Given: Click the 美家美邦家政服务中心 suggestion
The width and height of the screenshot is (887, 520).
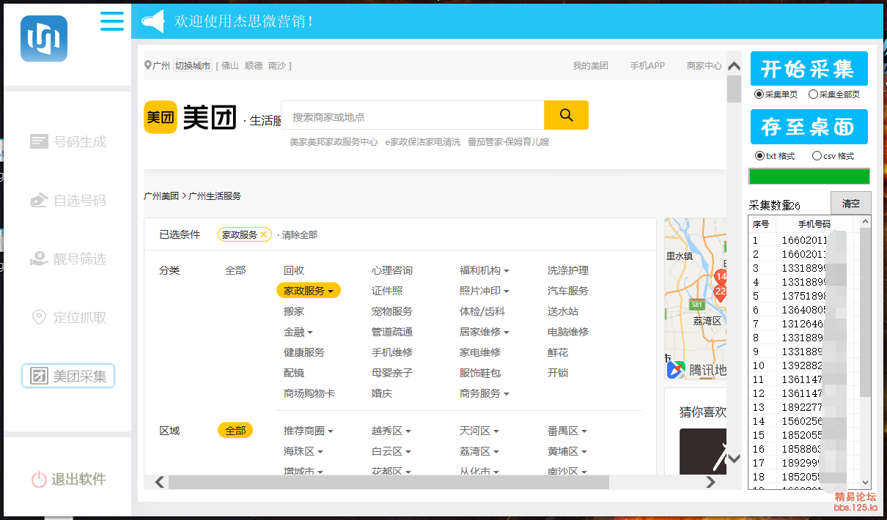Looking at the screenshot, I should (x=334, y=142).
